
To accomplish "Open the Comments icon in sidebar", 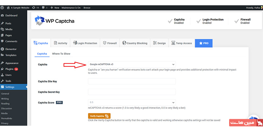I will (x=2, y=41).
